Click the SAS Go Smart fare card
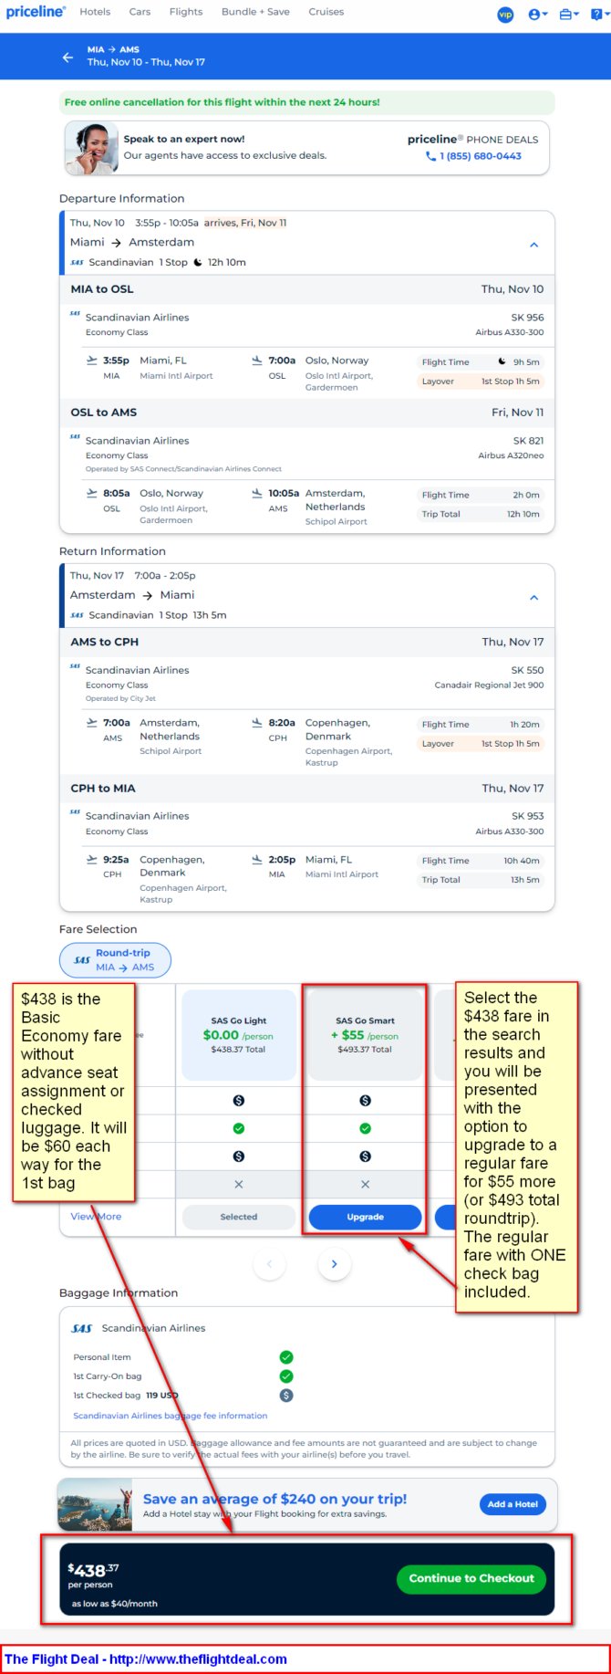 point(365,1034)
